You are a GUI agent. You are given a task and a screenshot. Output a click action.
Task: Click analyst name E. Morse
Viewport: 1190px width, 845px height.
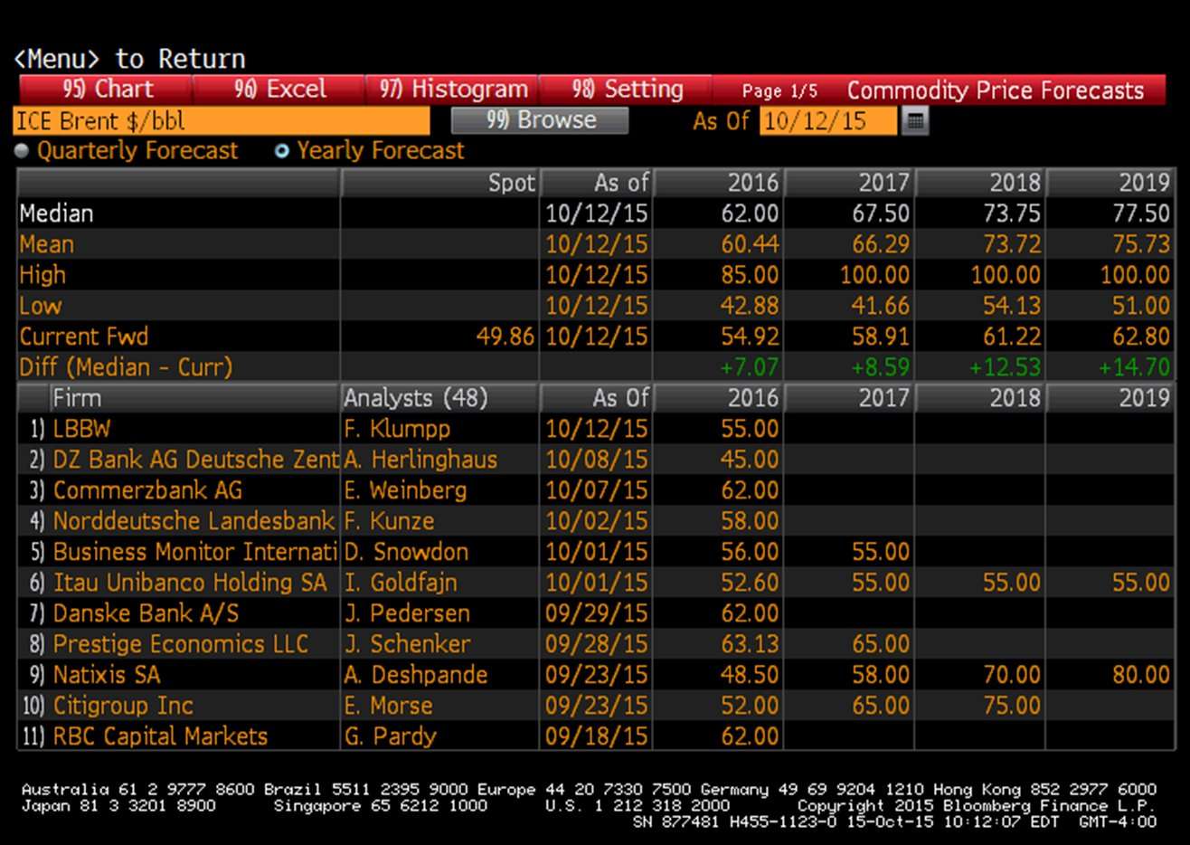(x=389, y=706)
